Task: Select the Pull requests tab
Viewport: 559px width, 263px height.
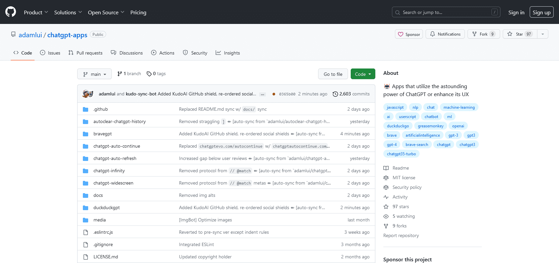Action: point(85,53)
